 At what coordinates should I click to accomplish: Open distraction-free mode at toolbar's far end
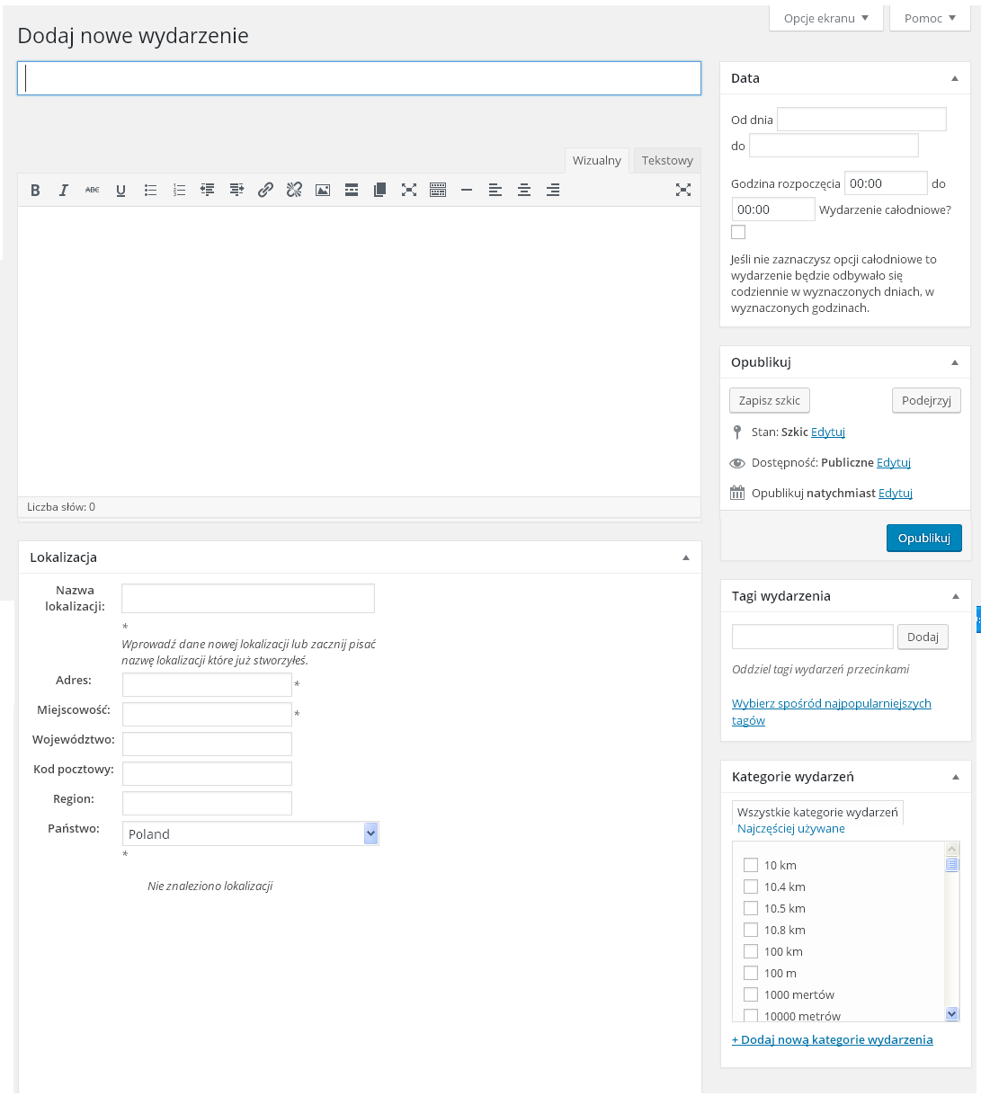pyautogui.click(x=683, y=190)
